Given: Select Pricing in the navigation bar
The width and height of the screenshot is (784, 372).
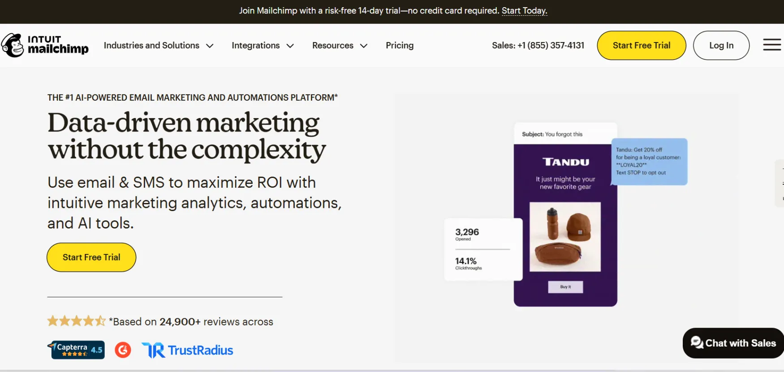Looking at the screenshot, I should click(x=400, y=45).
